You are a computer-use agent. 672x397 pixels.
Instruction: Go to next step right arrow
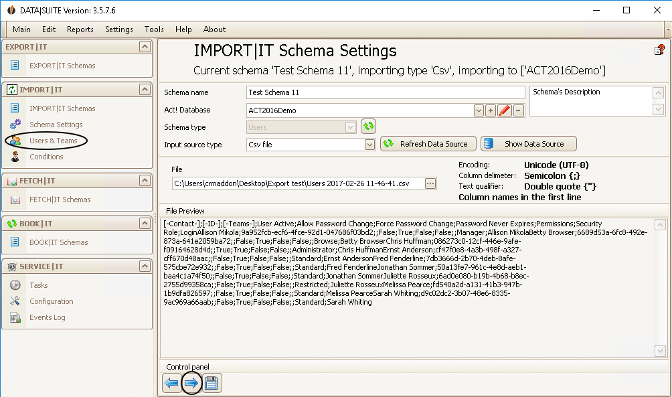coord(191,383)
